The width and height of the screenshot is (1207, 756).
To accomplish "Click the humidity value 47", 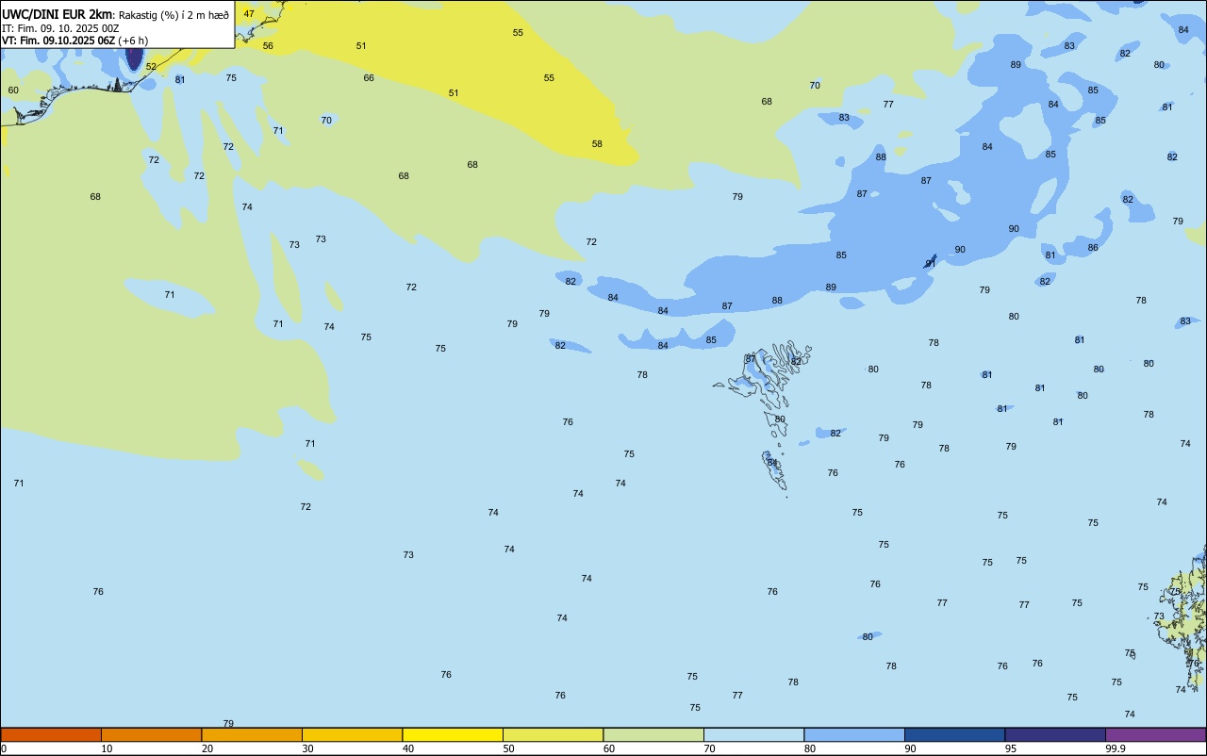I will click(249, 14).
